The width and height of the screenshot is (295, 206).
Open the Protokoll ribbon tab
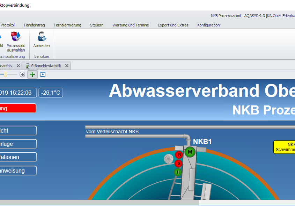click(8, 25)
